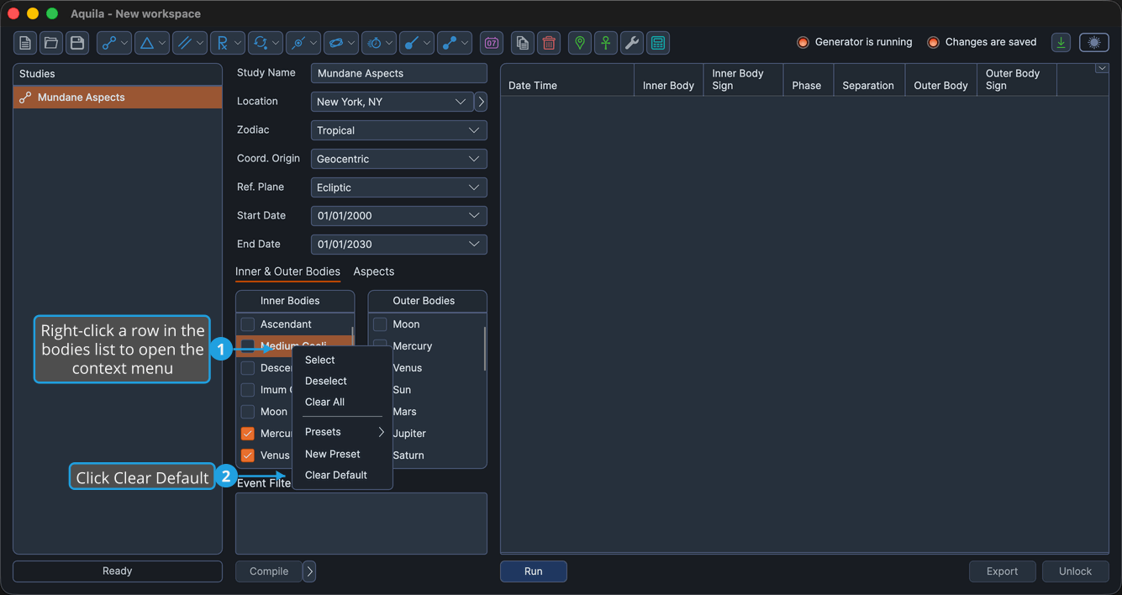1122x595 pixels.
Task: Click the purple calendar 07 icon
Action: point(492,43)
